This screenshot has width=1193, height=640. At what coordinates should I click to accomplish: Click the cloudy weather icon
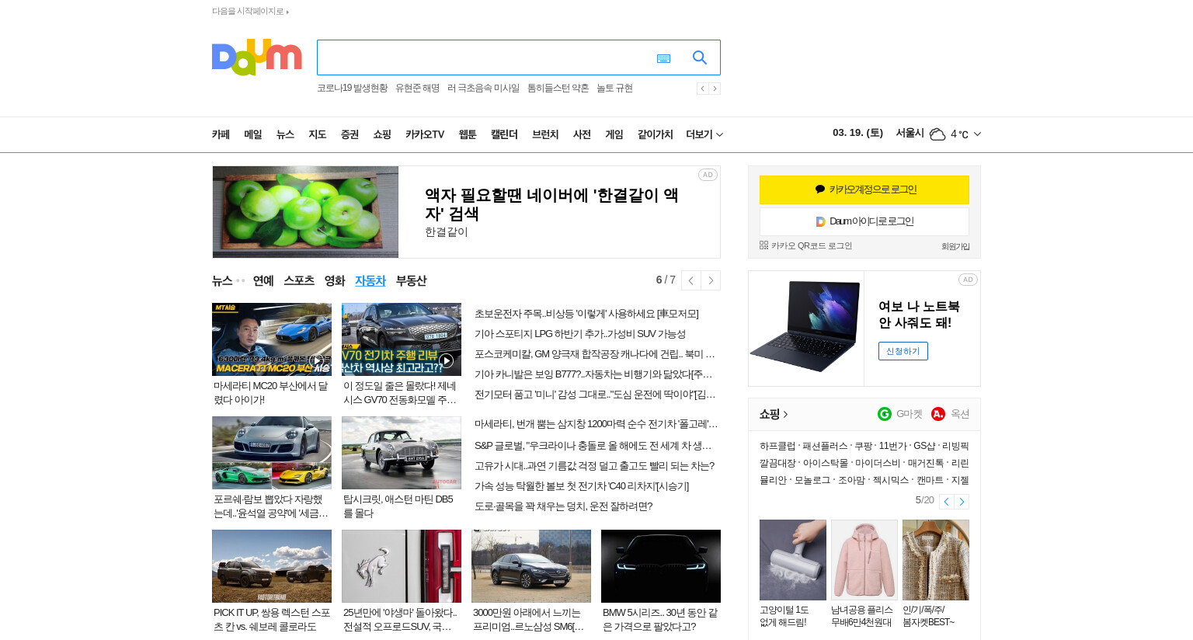(x=937, y=134)
